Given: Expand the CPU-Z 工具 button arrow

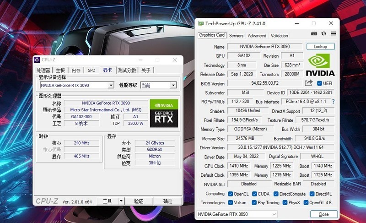Looking at the screenshot, I should pyautogui.click(x=121, y=201).
